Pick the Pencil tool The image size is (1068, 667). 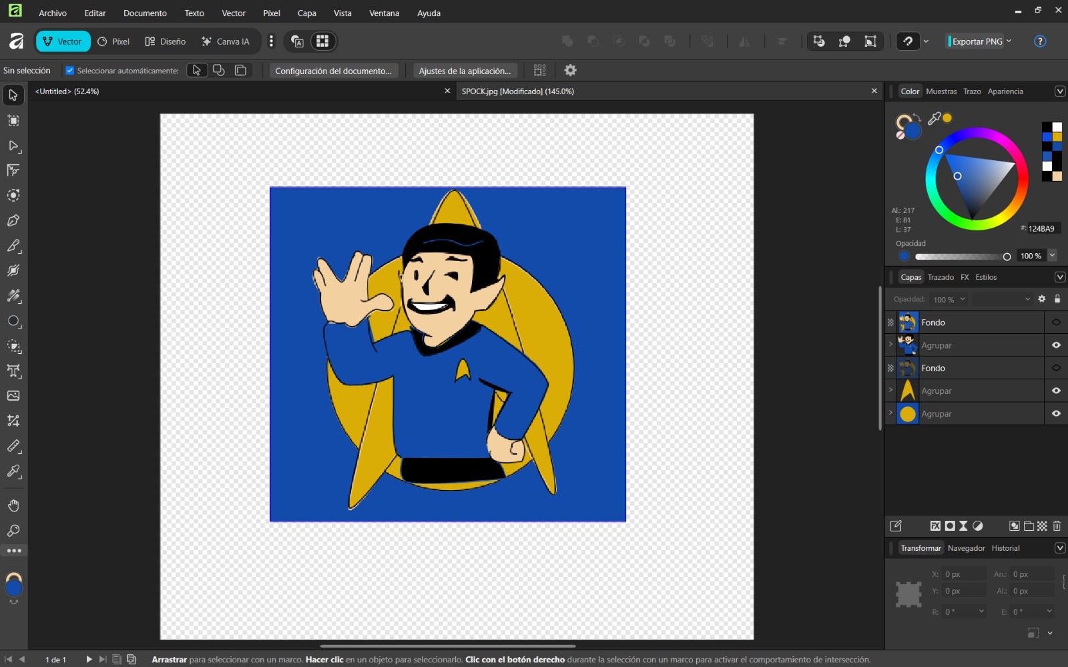(13, 246)
